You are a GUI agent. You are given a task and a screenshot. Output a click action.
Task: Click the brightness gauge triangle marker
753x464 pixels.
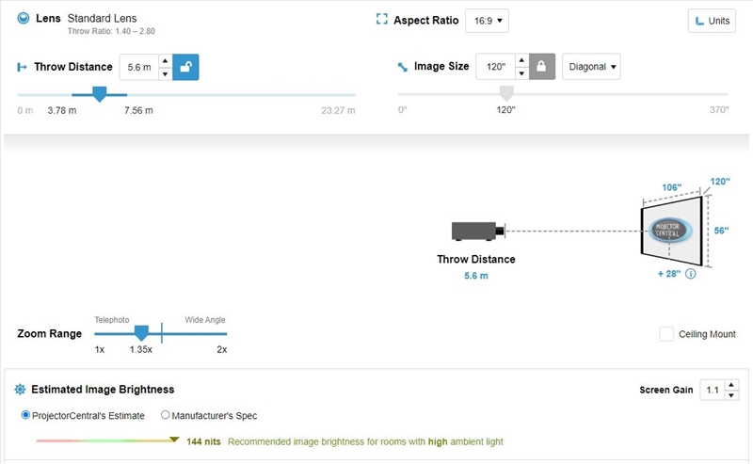click(x=174, y=440)
